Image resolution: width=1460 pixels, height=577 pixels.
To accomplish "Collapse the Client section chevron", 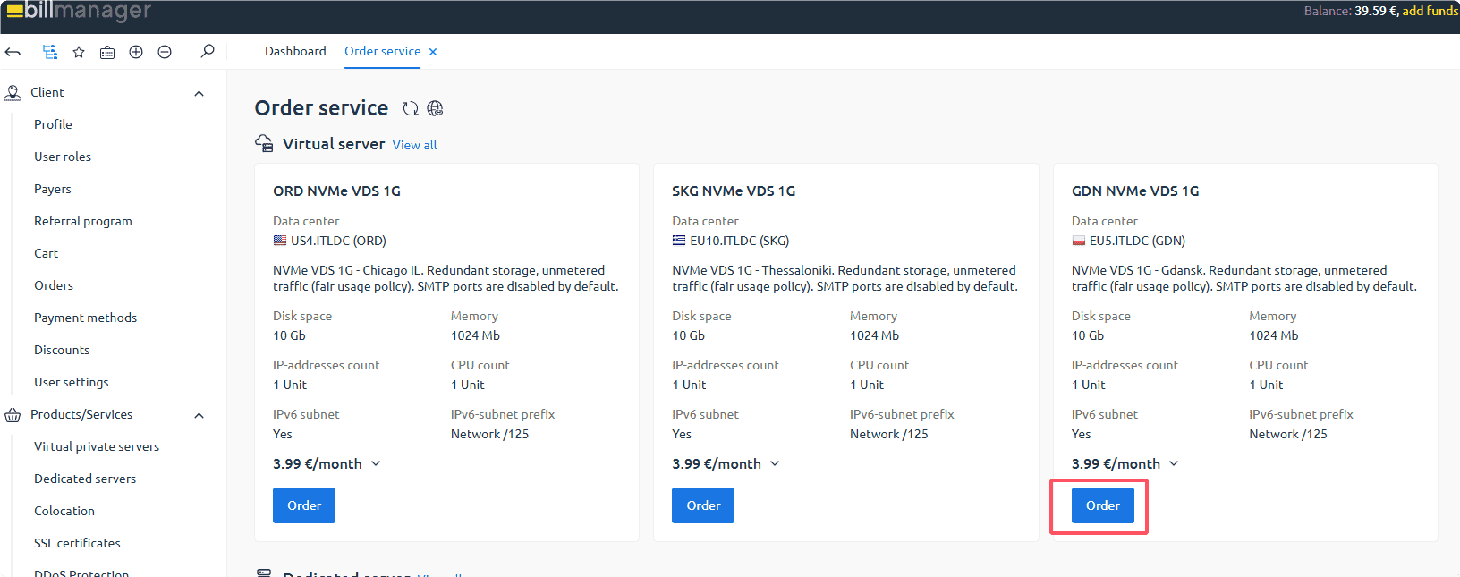I will click(199, 93).
